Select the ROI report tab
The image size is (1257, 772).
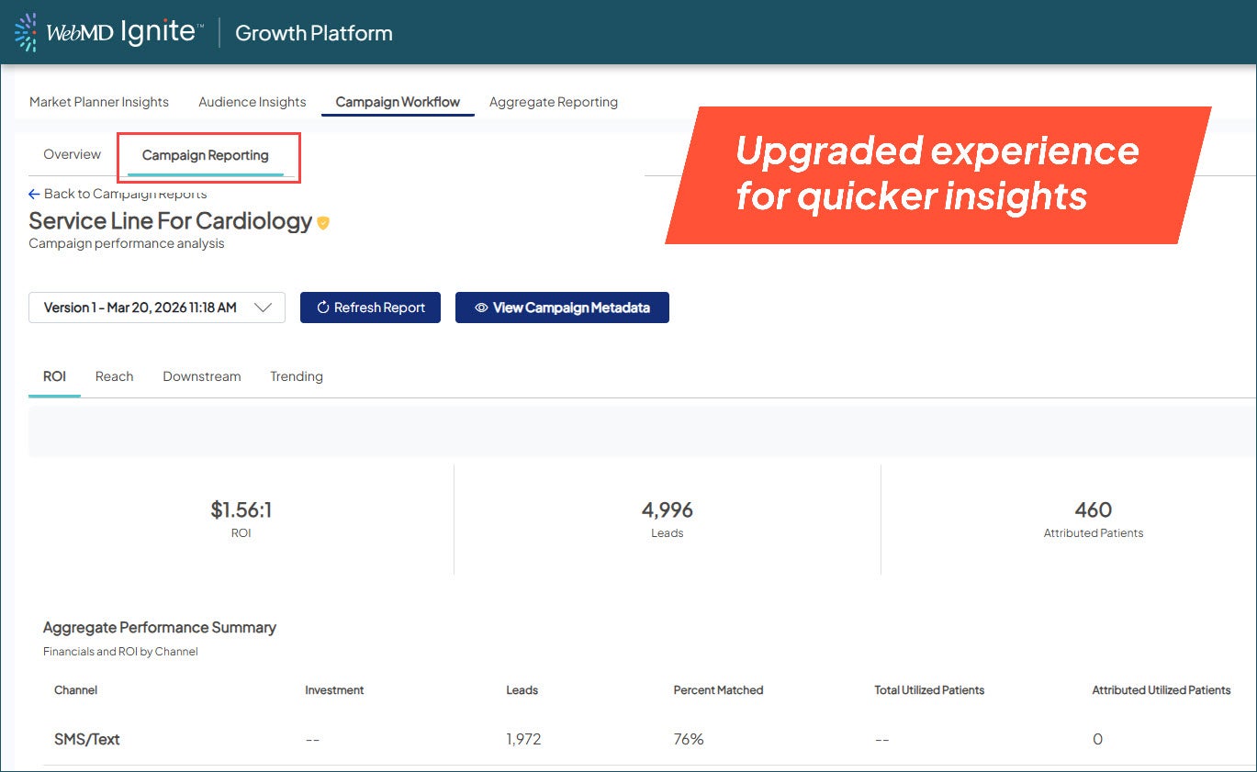[x=54, y=376]
